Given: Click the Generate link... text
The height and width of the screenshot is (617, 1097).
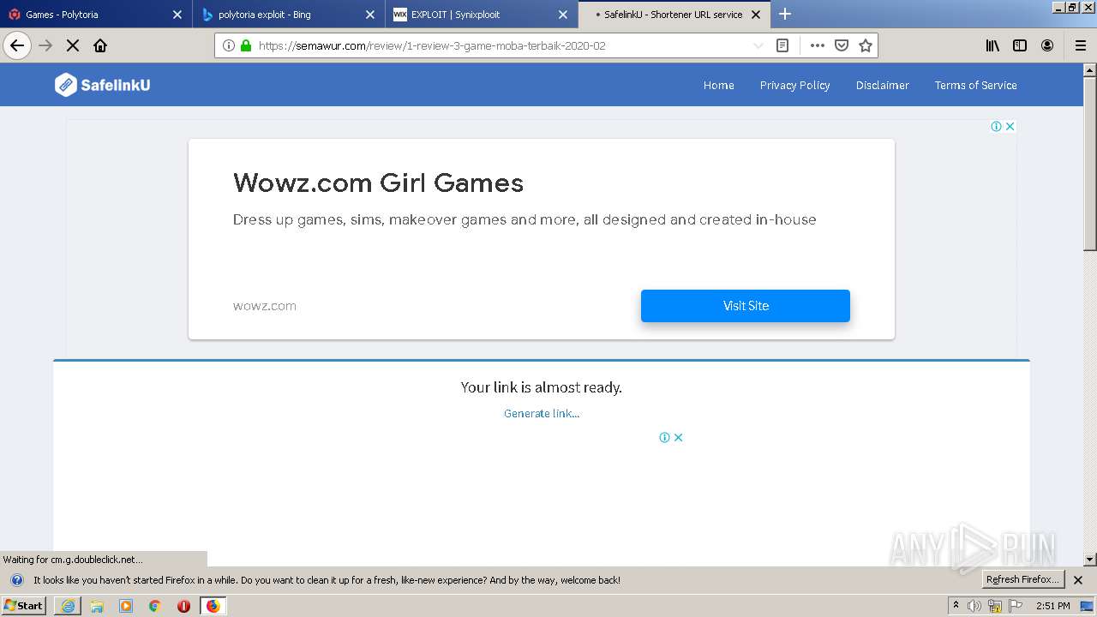Looking at the screenshot, I should point(542,413).
